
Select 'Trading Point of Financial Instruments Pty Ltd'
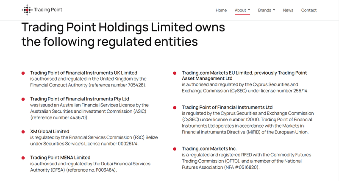pos(80,99)
